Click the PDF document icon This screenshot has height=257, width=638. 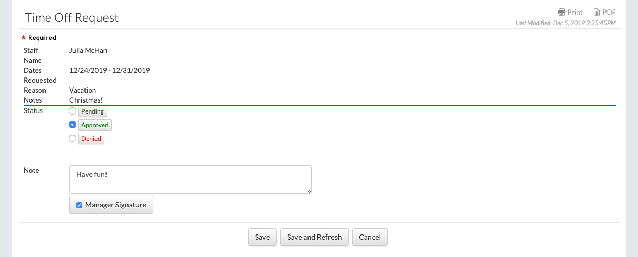click(597, 12)
